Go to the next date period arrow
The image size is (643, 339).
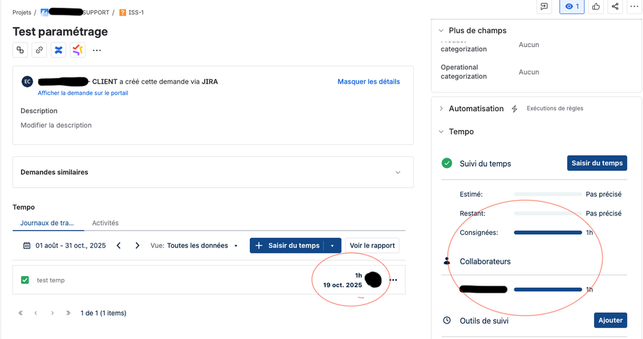coord(137,246)
